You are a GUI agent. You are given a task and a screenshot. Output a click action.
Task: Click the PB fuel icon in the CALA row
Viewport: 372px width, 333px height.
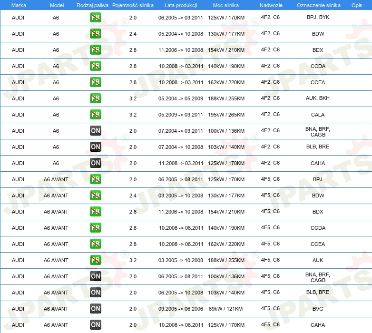(96, 115)
